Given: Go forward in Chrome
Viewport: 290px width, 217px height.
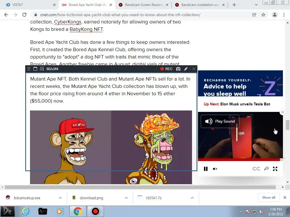Looking at the screenshot, I should coord(15,15).
